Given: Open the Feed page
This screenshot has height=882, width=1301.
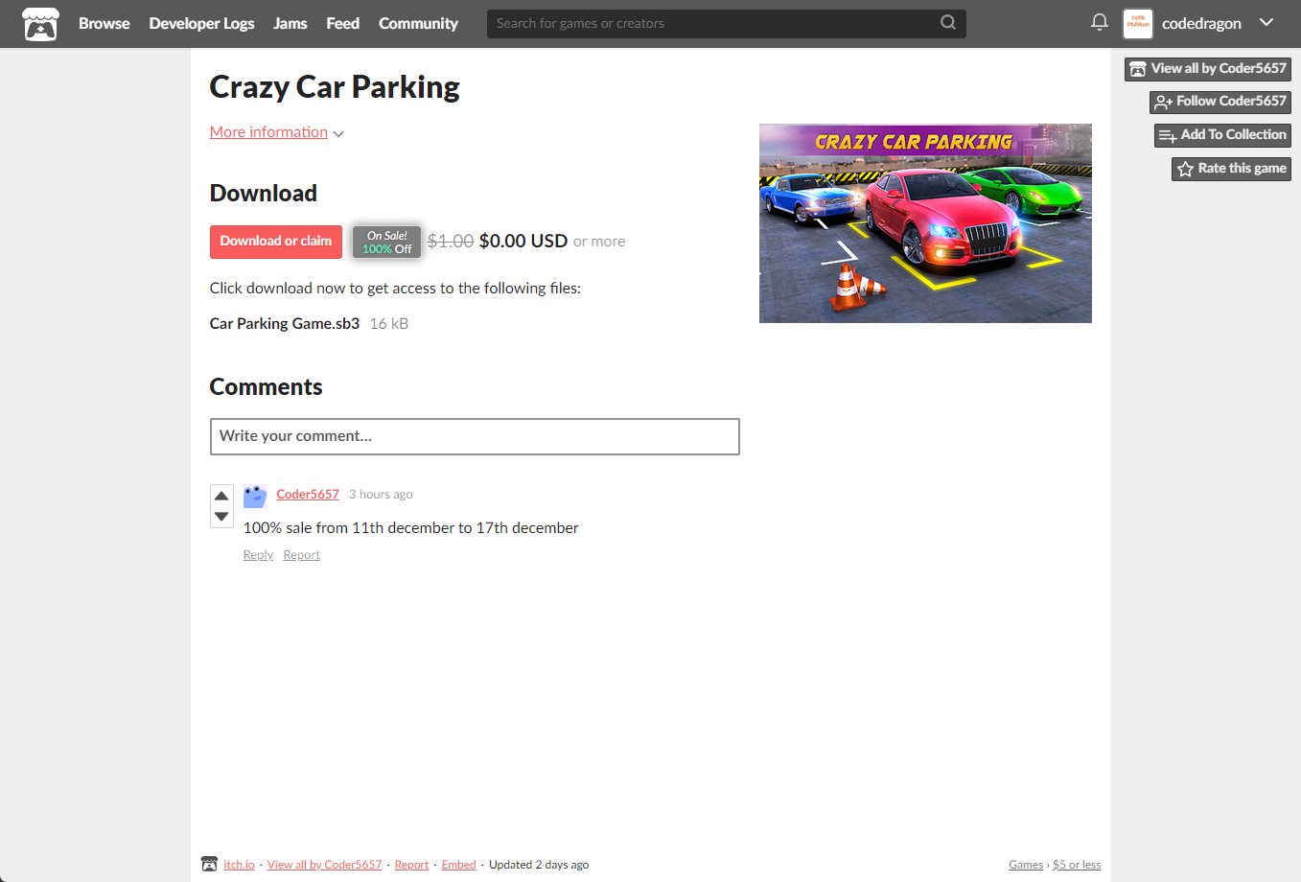Looking at the screenshot, I should pos(343,24).
